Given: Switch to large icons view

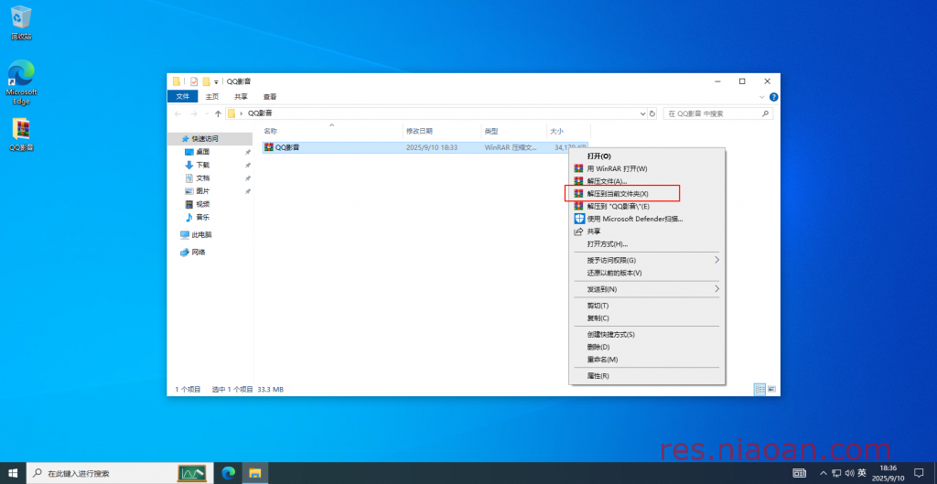Looking at the screenshot, I should 771,389.
